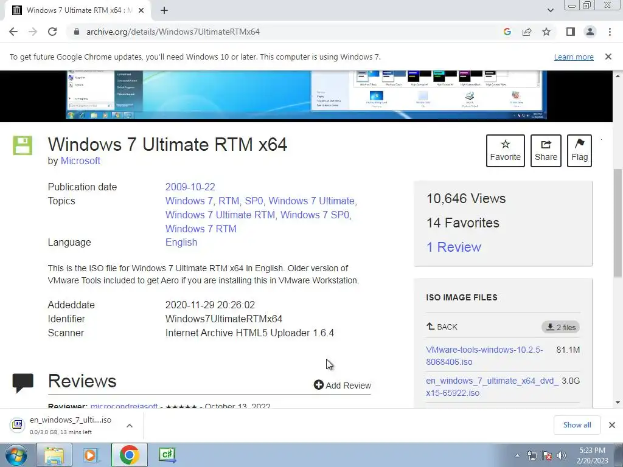The image size is (623, 467).
Task: Open the Google icon in address bar
Action: pyautogui.click(x=507, y=32)
